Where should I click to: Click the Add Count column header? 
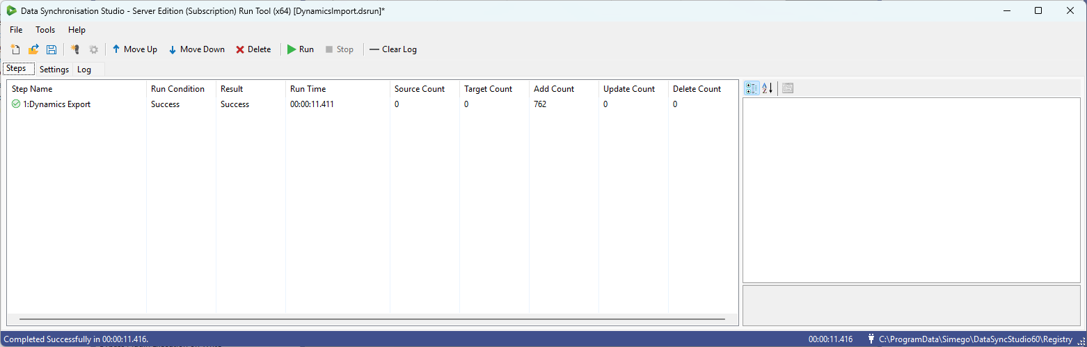(x=564, y=89)
